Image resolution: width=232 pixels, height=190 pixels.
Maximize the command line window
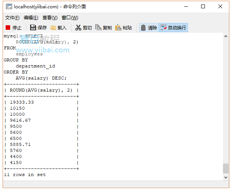point(203,6)
